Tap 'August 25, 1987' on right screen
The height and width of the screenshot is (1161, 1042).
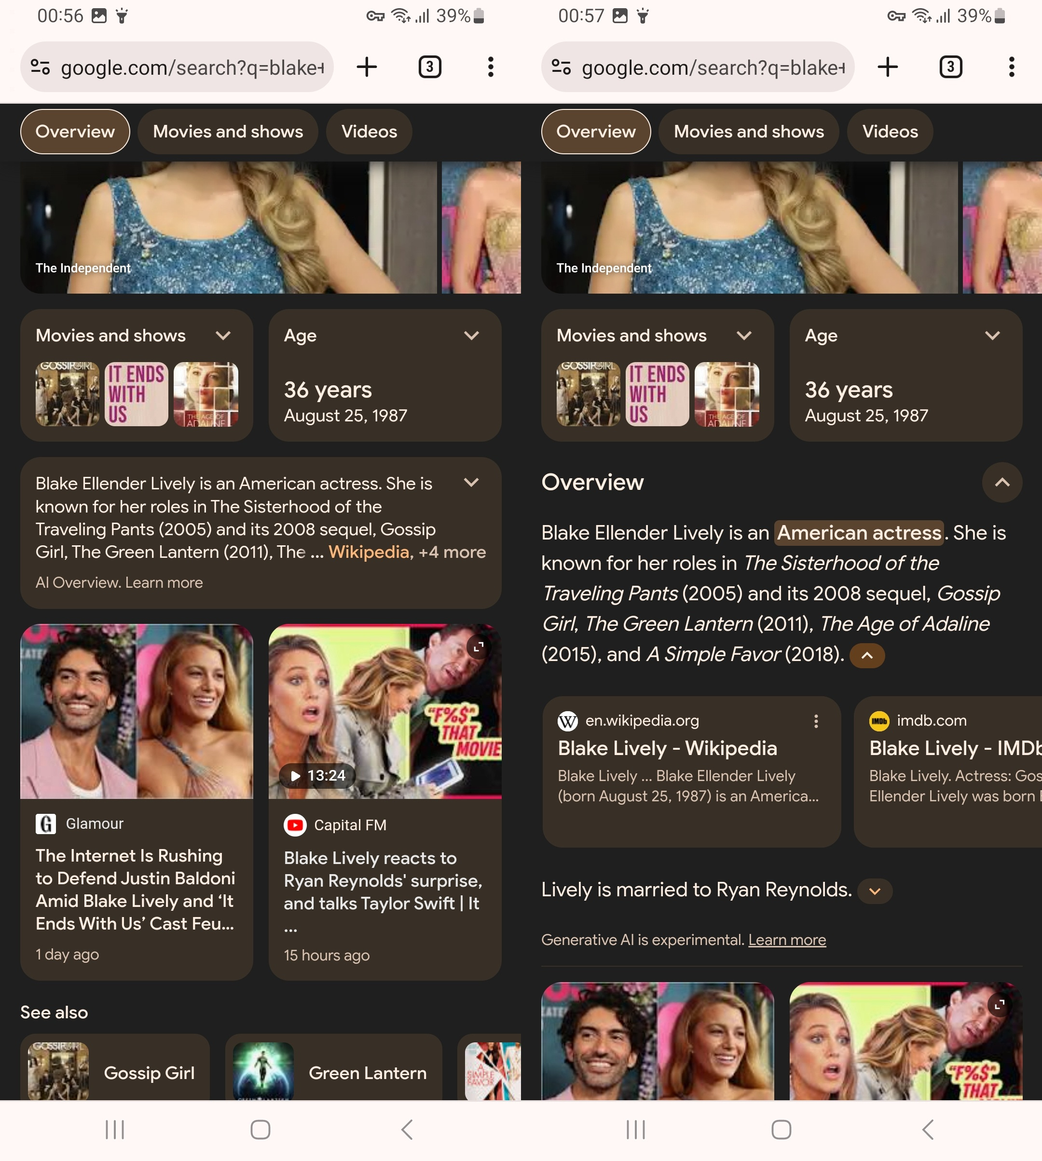[866, 416]
